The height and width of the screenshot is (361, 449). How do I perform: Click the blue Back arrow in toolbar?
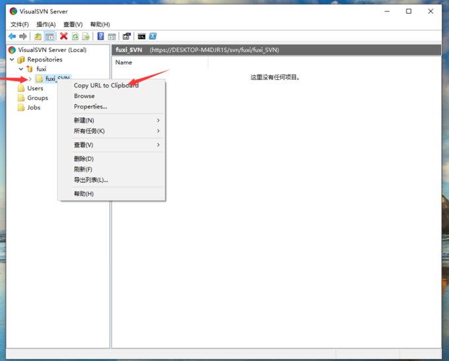pyautogui.click(x=13, y=36)
